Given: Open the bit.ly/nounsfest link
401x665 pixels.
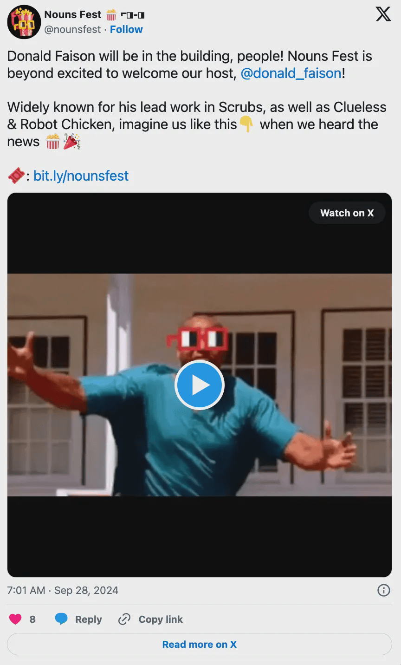Looking at the screenshot, I should [81, 176].
